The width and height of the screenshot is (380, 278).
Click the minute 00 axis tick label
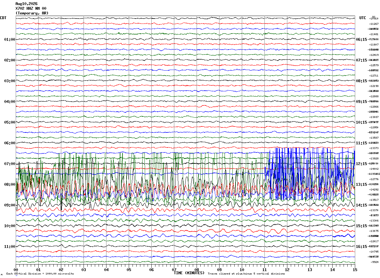pyautogui.click(x=16, y=270)
